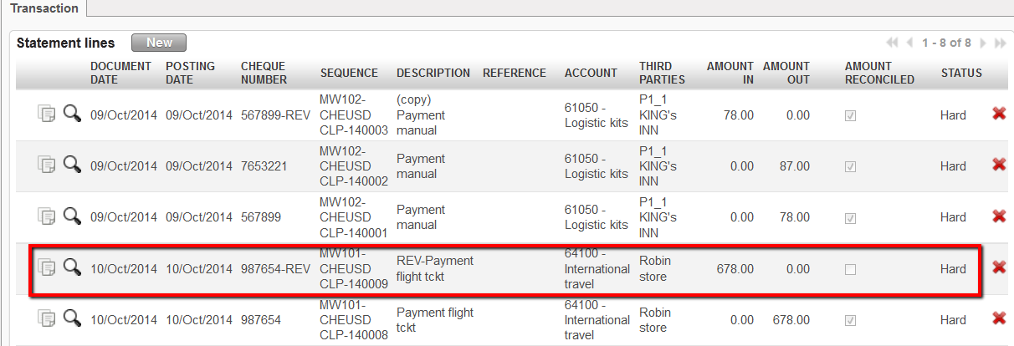Sort by Status column header

pos(960,73)
